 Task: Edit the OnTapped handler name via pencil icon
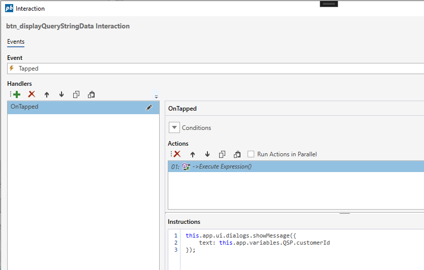click(x=149, y=108)
